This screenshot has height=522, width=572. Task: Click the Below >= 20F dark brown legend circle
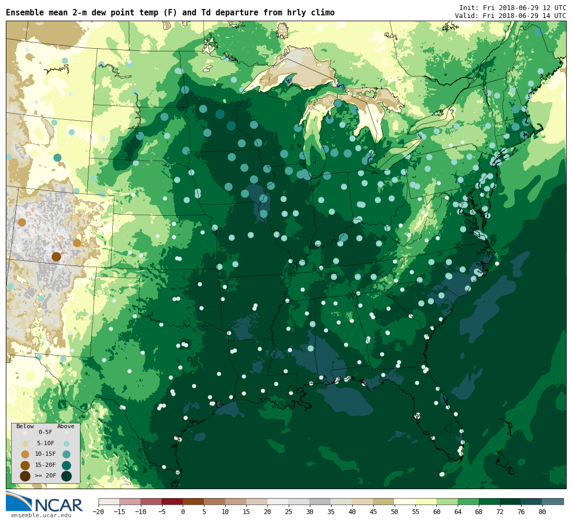(25, 476)
